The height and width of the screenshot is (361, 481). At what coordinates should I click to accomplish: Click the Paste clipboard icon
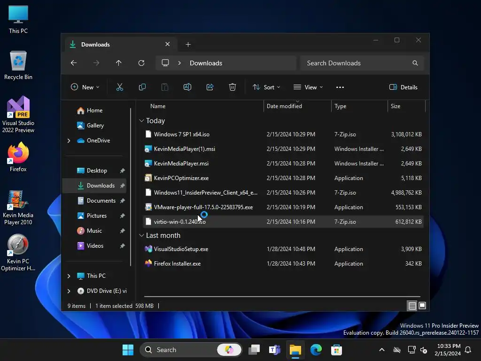165,87
